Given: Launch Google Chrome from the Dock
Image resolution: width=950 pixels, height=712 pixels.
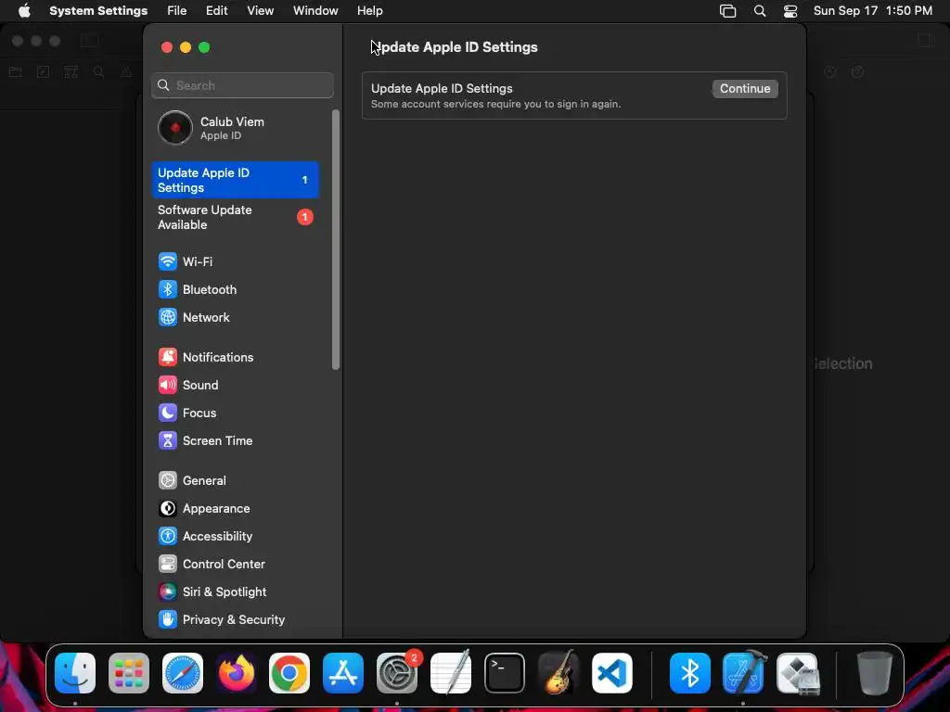Looking at the screenshot, I should 289,673.
